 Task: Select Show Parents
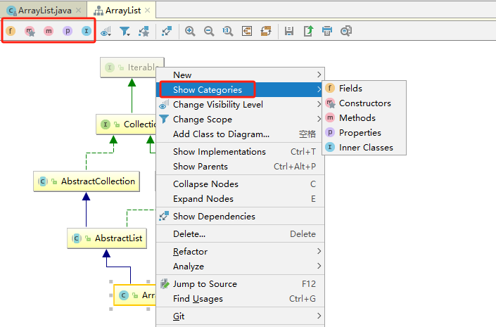click(x=241, y=167)
